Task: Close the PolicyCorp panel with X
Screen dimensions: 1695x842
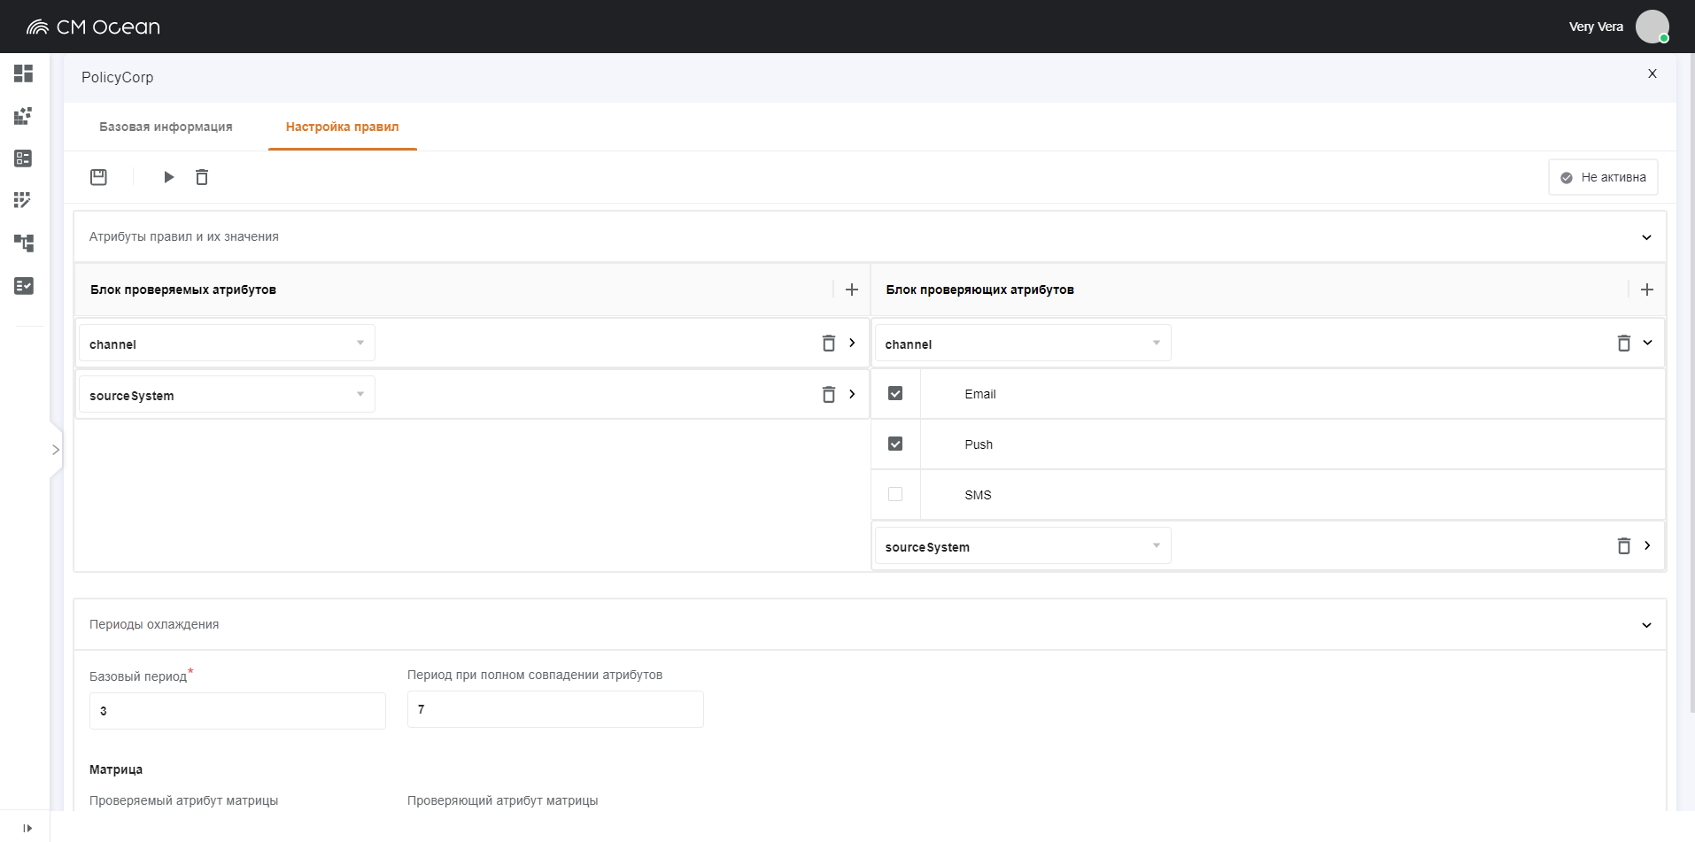Action: click(1652, 73)
